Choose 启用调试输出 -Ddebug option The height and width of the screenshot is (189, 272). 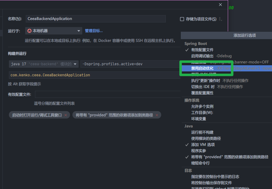(x=202, y=56)
